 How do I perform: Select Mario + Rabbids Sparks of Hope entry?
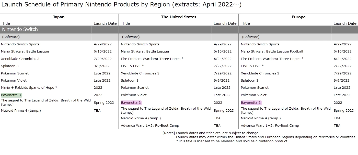[29, 88]
